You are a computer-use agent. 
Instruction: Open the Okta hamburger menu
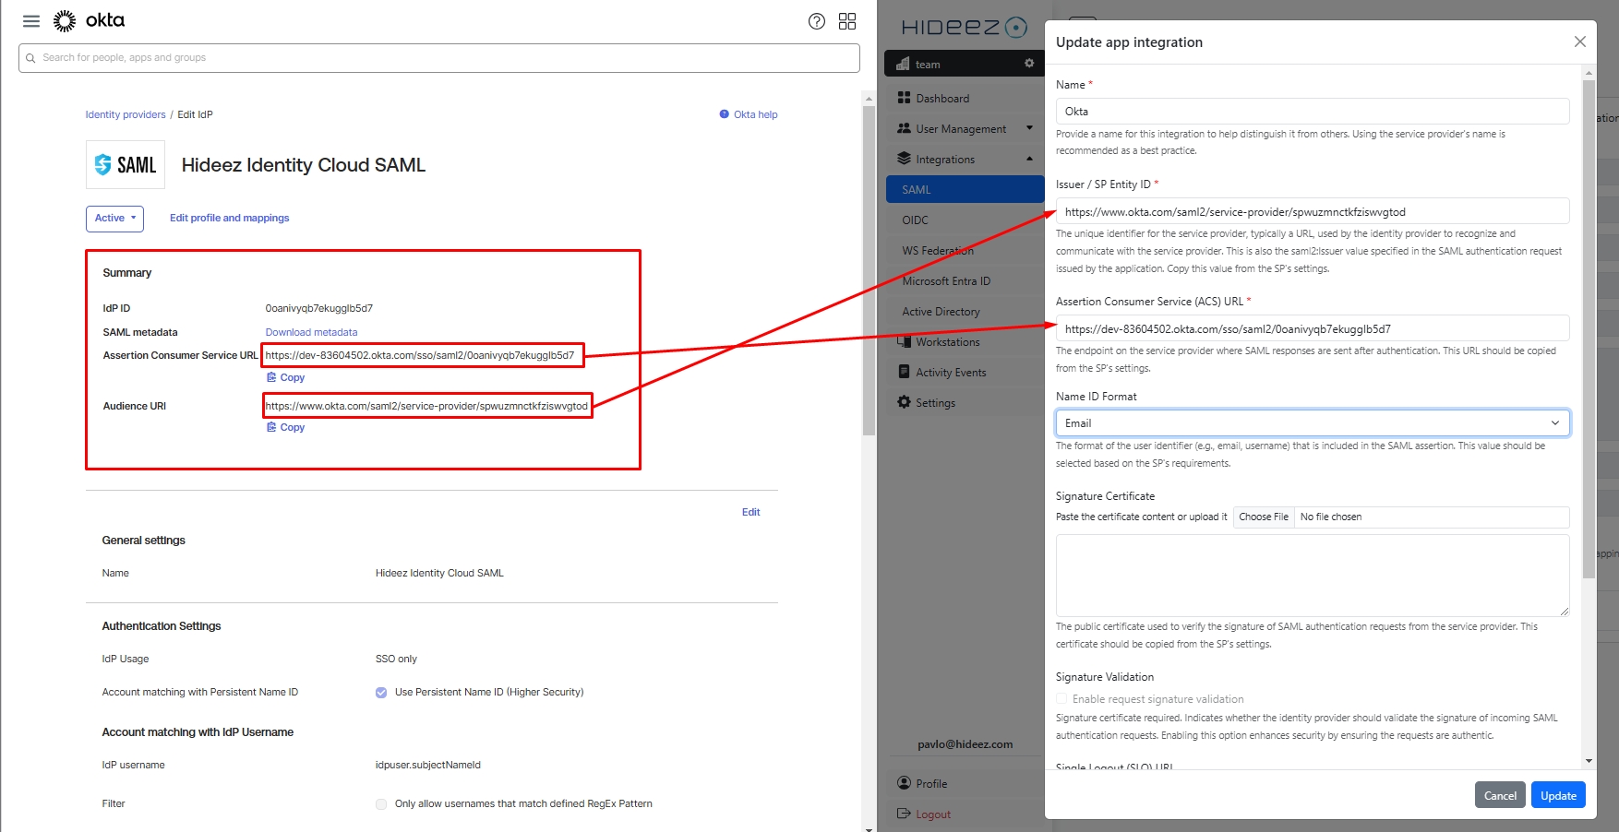pos(31,21)
